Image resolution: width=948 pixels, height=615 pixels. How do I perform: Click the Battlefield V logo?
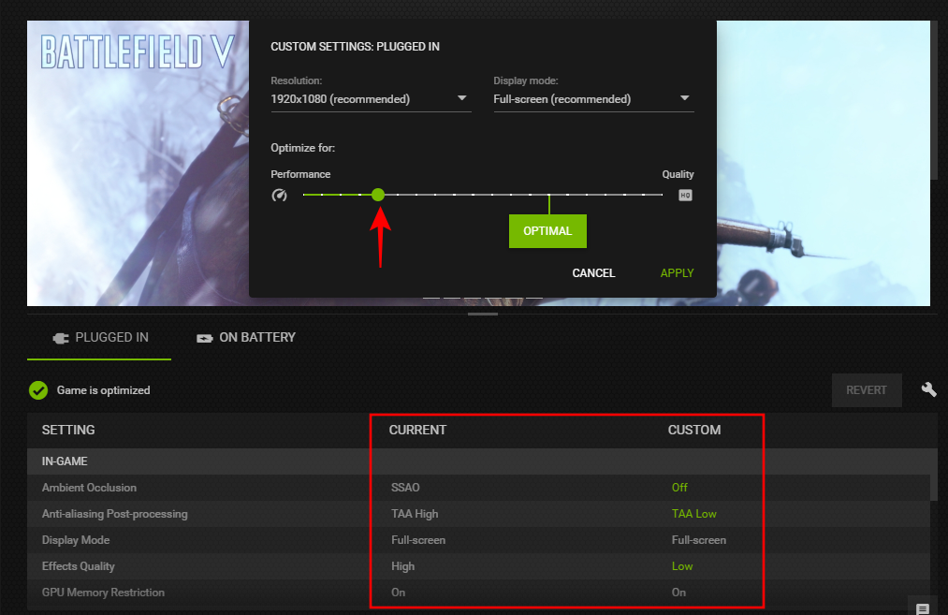click(x=136, y=51)
